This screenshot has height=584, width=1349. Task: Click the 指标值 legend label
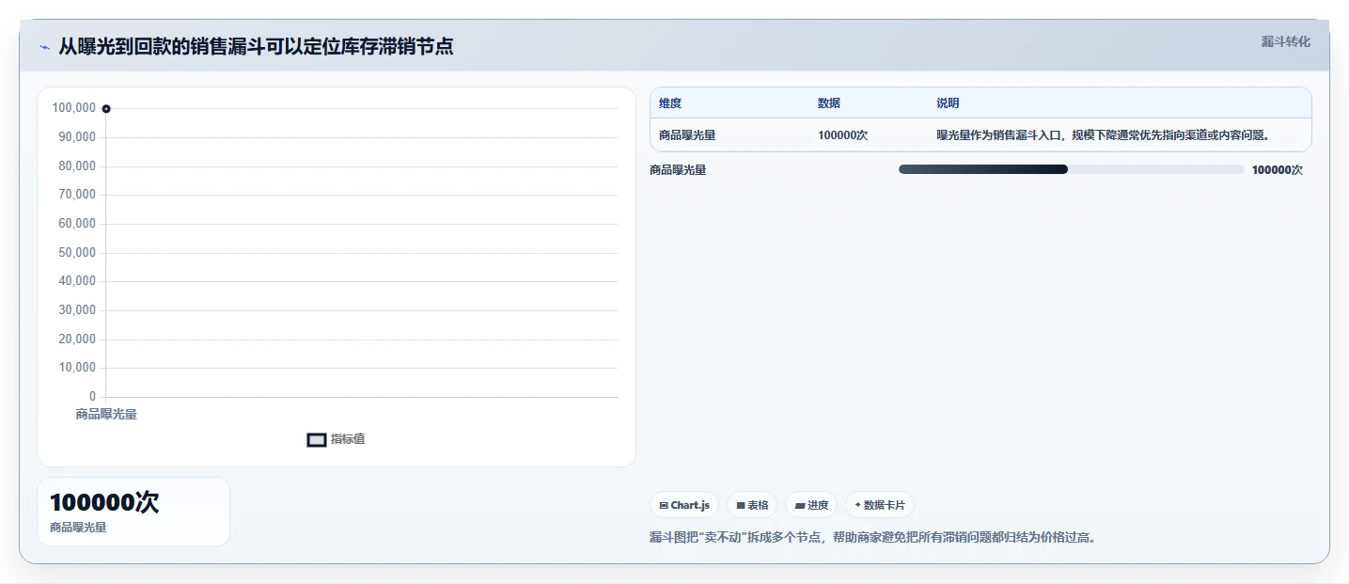point(348,439)
